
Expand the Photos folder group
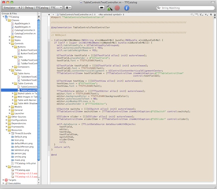click(9, 37)
